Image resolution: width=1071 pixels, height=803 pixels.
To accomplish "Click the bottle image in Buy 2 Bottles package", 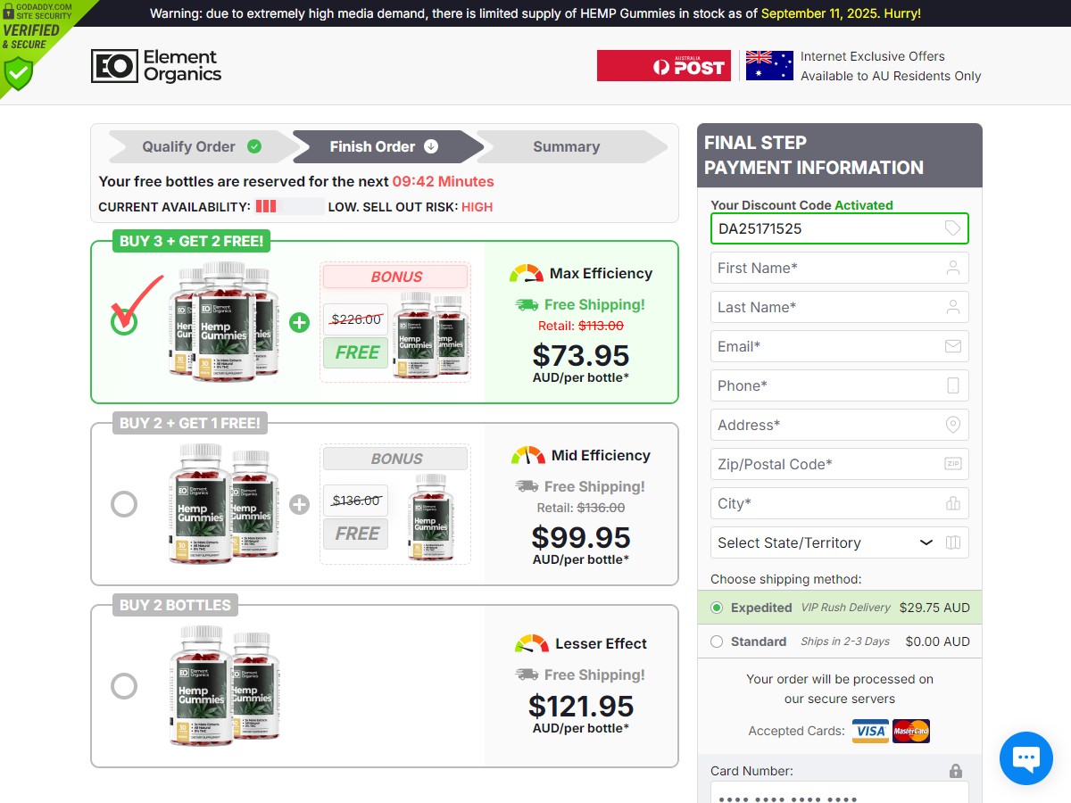I will point(225,686).
